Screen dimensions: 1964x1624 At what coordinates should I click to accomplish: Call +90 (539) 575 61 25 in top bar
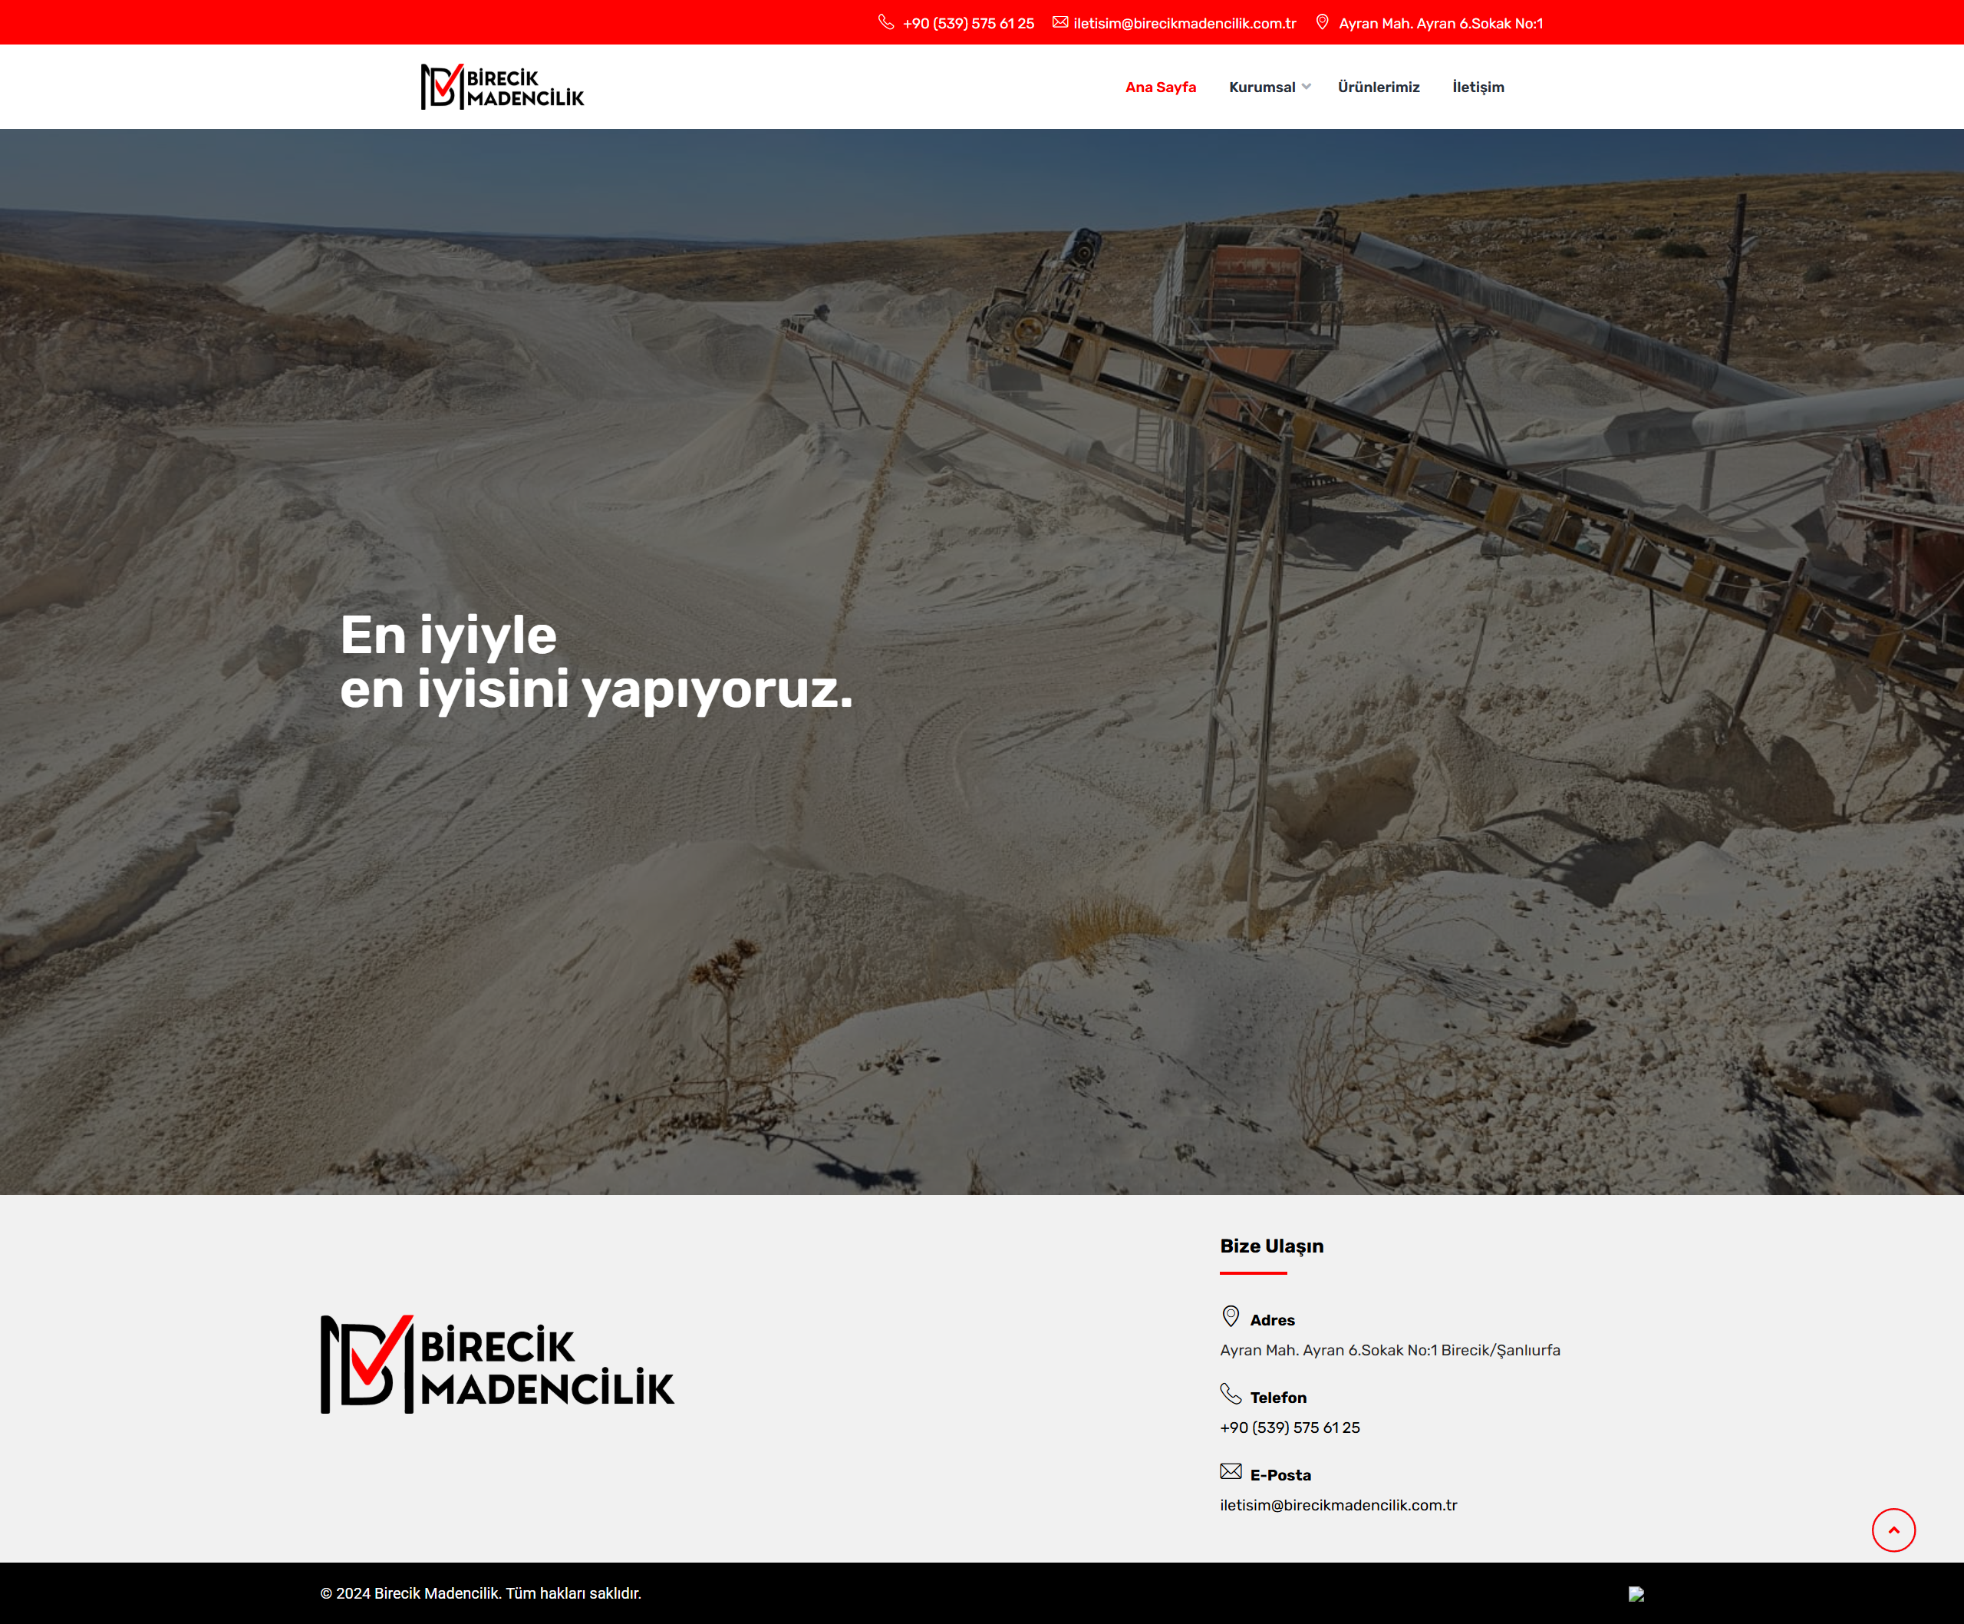[968, 23]
